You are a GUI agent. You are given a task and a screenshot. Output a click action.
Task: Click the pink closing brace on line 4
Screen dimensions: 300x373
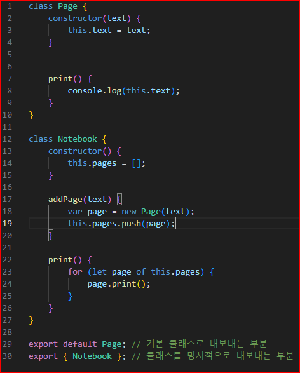click(51, 43)
